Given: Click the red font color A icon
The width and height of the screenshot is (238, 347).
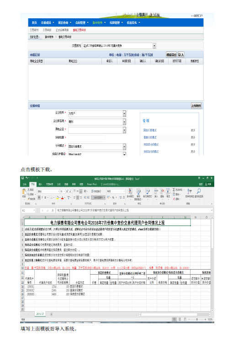Looking at the screenshot, I should (63, 197).
